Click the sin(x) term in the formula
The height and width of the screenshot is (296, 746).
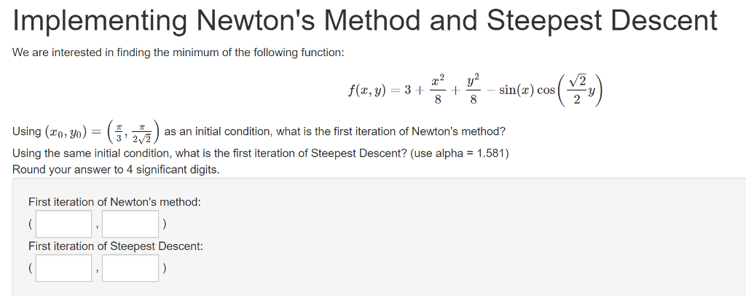click(x=516, y=90)
